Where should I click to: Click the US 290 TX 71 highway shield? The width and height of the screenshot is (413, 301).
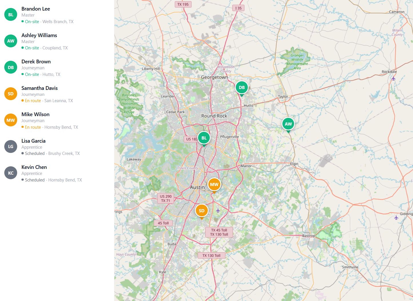tap(165, 198)
